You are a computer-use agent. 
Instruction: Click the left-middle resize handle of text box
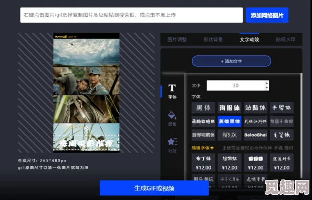point(54,143)
